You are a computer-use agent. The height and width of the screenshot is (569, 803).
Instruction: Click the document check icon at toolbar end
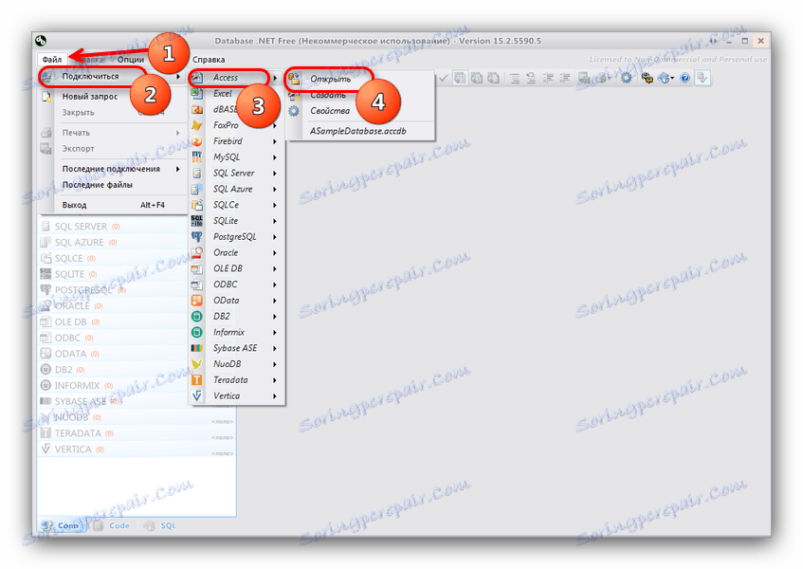[x=703, y=78]
